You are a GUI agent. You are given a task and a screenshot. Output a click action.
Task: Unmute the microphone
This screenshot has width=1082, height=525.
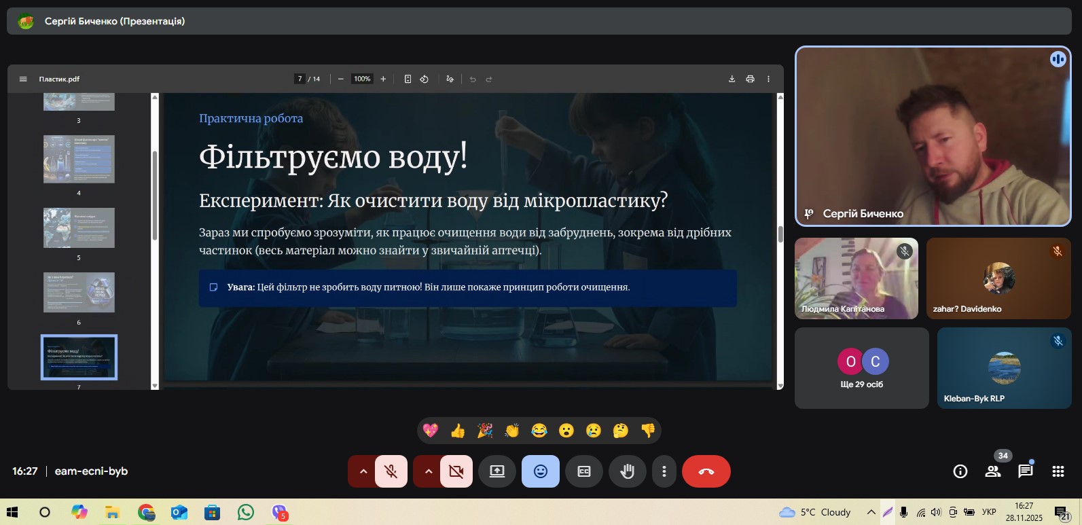point(391,471)
